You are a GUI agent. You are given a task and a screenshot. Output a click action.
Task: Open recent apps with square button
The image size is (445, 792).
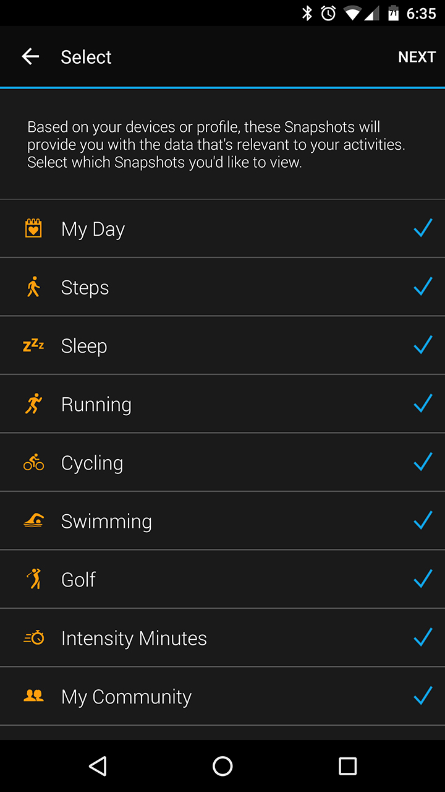point(348,766)
